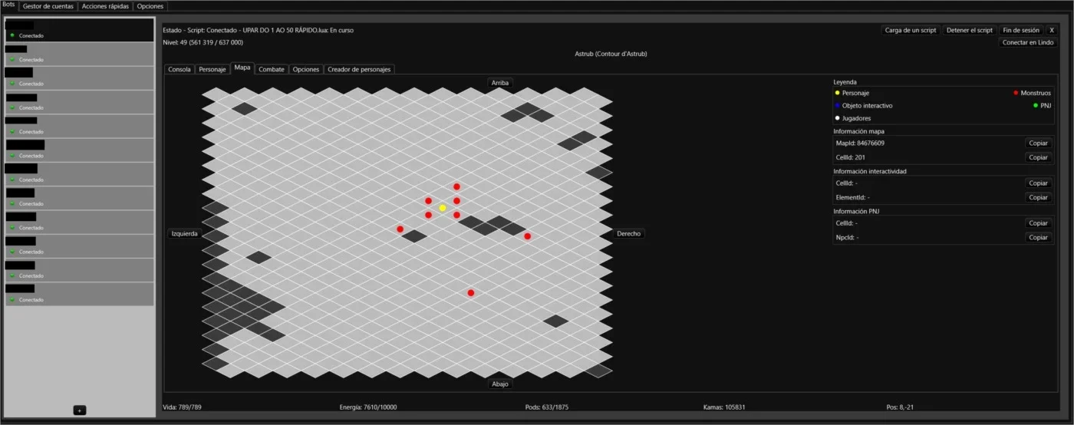Open the top-level Opciones tab
The image size is (1074, 425).
150,6
